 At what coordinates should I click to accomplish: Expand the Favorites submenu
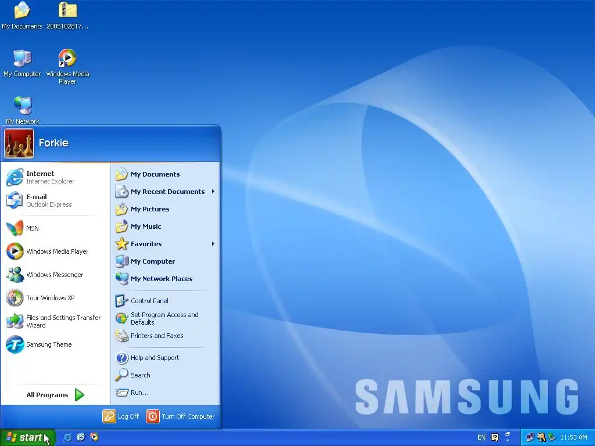166,244
